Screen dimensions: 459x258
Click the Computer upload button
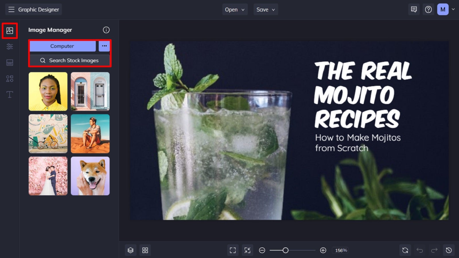(x=62, y=46)
